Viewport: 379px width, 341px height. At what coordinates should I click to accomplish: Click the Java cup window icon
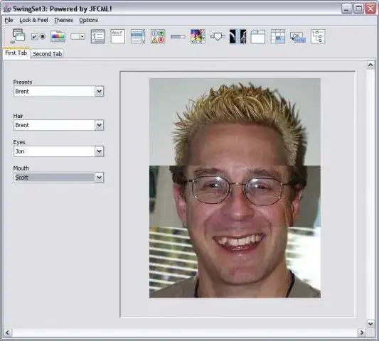[x=8, y=9]
